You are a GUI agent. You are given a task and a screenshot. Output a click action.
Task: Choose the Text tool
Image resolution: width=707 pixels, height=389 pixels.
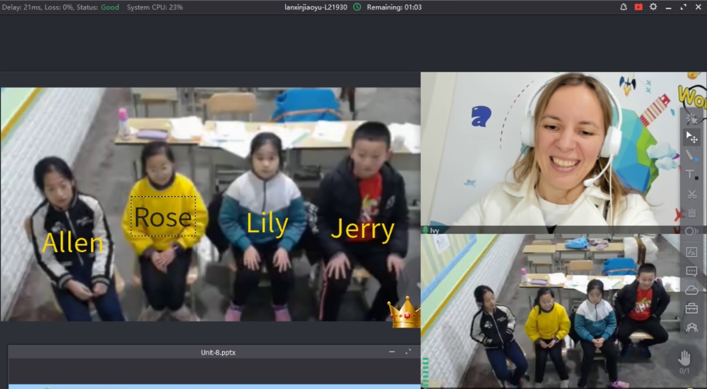(691, 174)
